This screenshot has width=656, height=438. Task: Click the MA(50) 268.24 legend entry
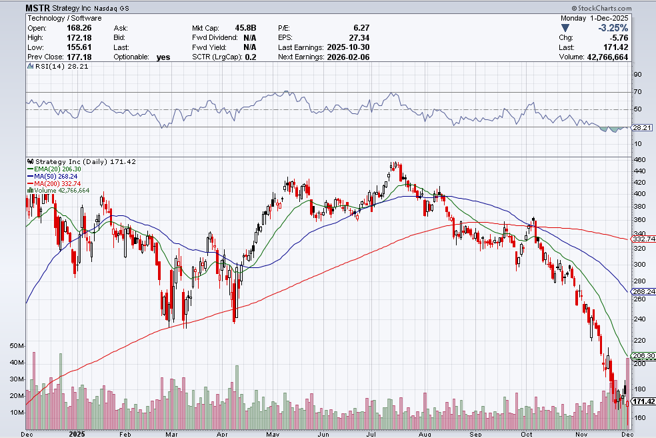coord(55,177)
